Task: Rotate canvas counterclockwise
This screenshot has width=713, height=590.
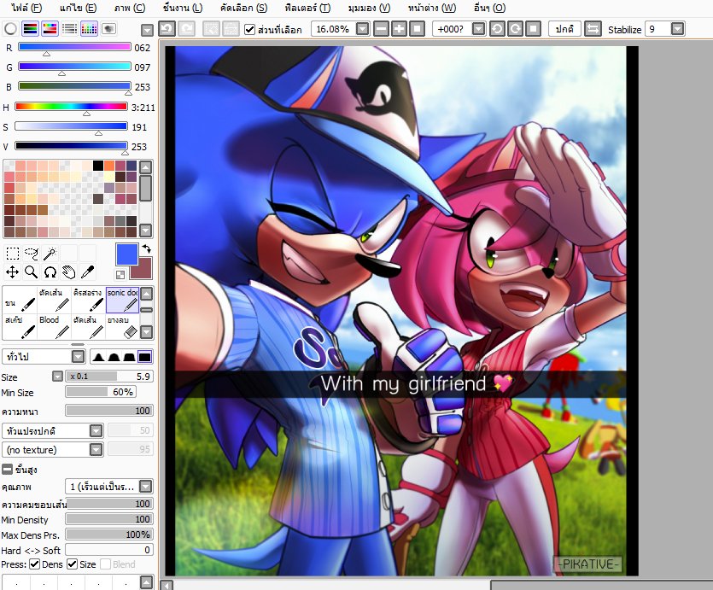Action: pos(497,29)
